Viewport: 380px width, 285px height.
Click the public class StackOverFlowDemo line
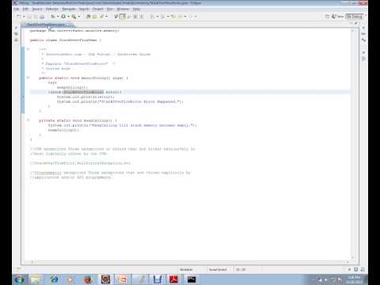66,40
